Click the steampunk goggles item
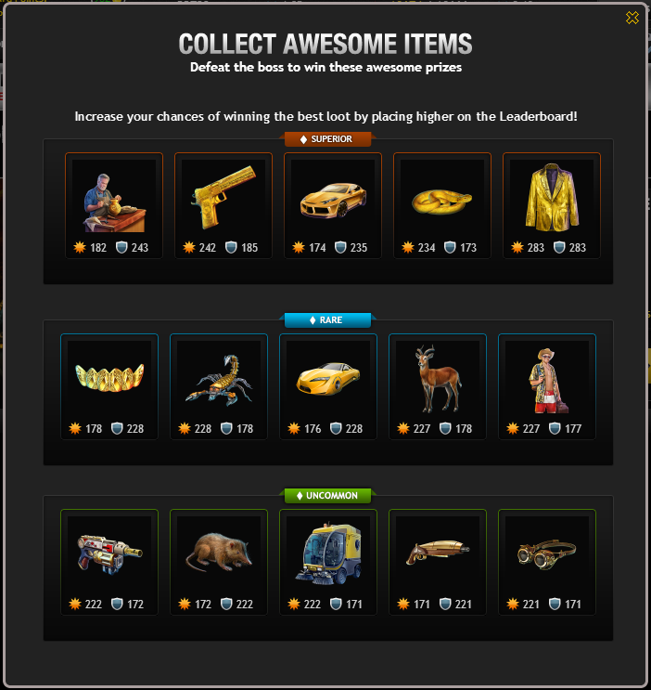The image size is (651, 690). coord(547,562)
